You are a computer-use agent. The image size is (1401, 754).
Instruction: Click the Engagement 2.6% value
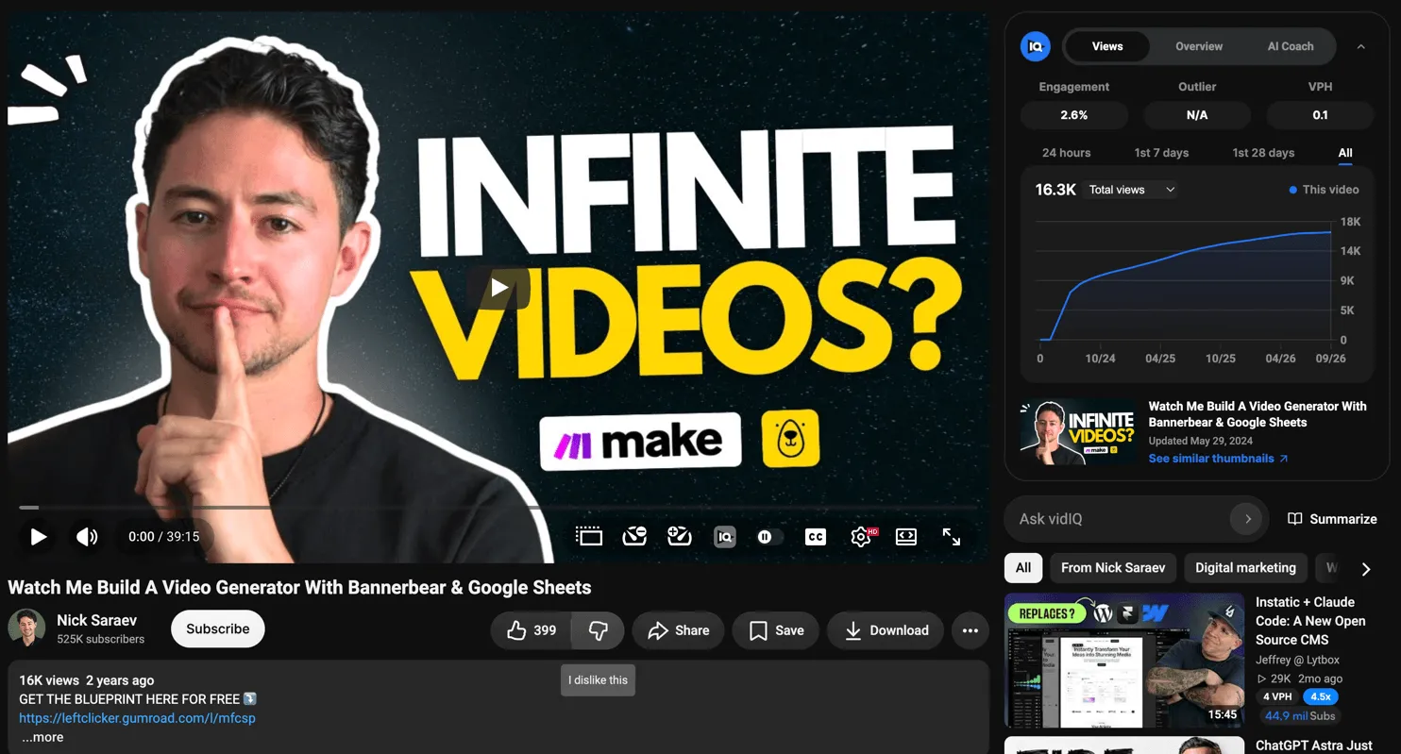coord(1074,115)
